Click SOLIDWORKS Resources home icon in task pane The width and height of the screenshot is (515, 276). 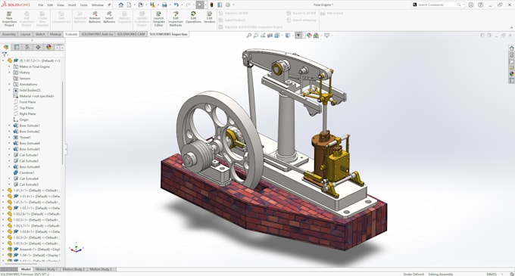tap(511, 48)
